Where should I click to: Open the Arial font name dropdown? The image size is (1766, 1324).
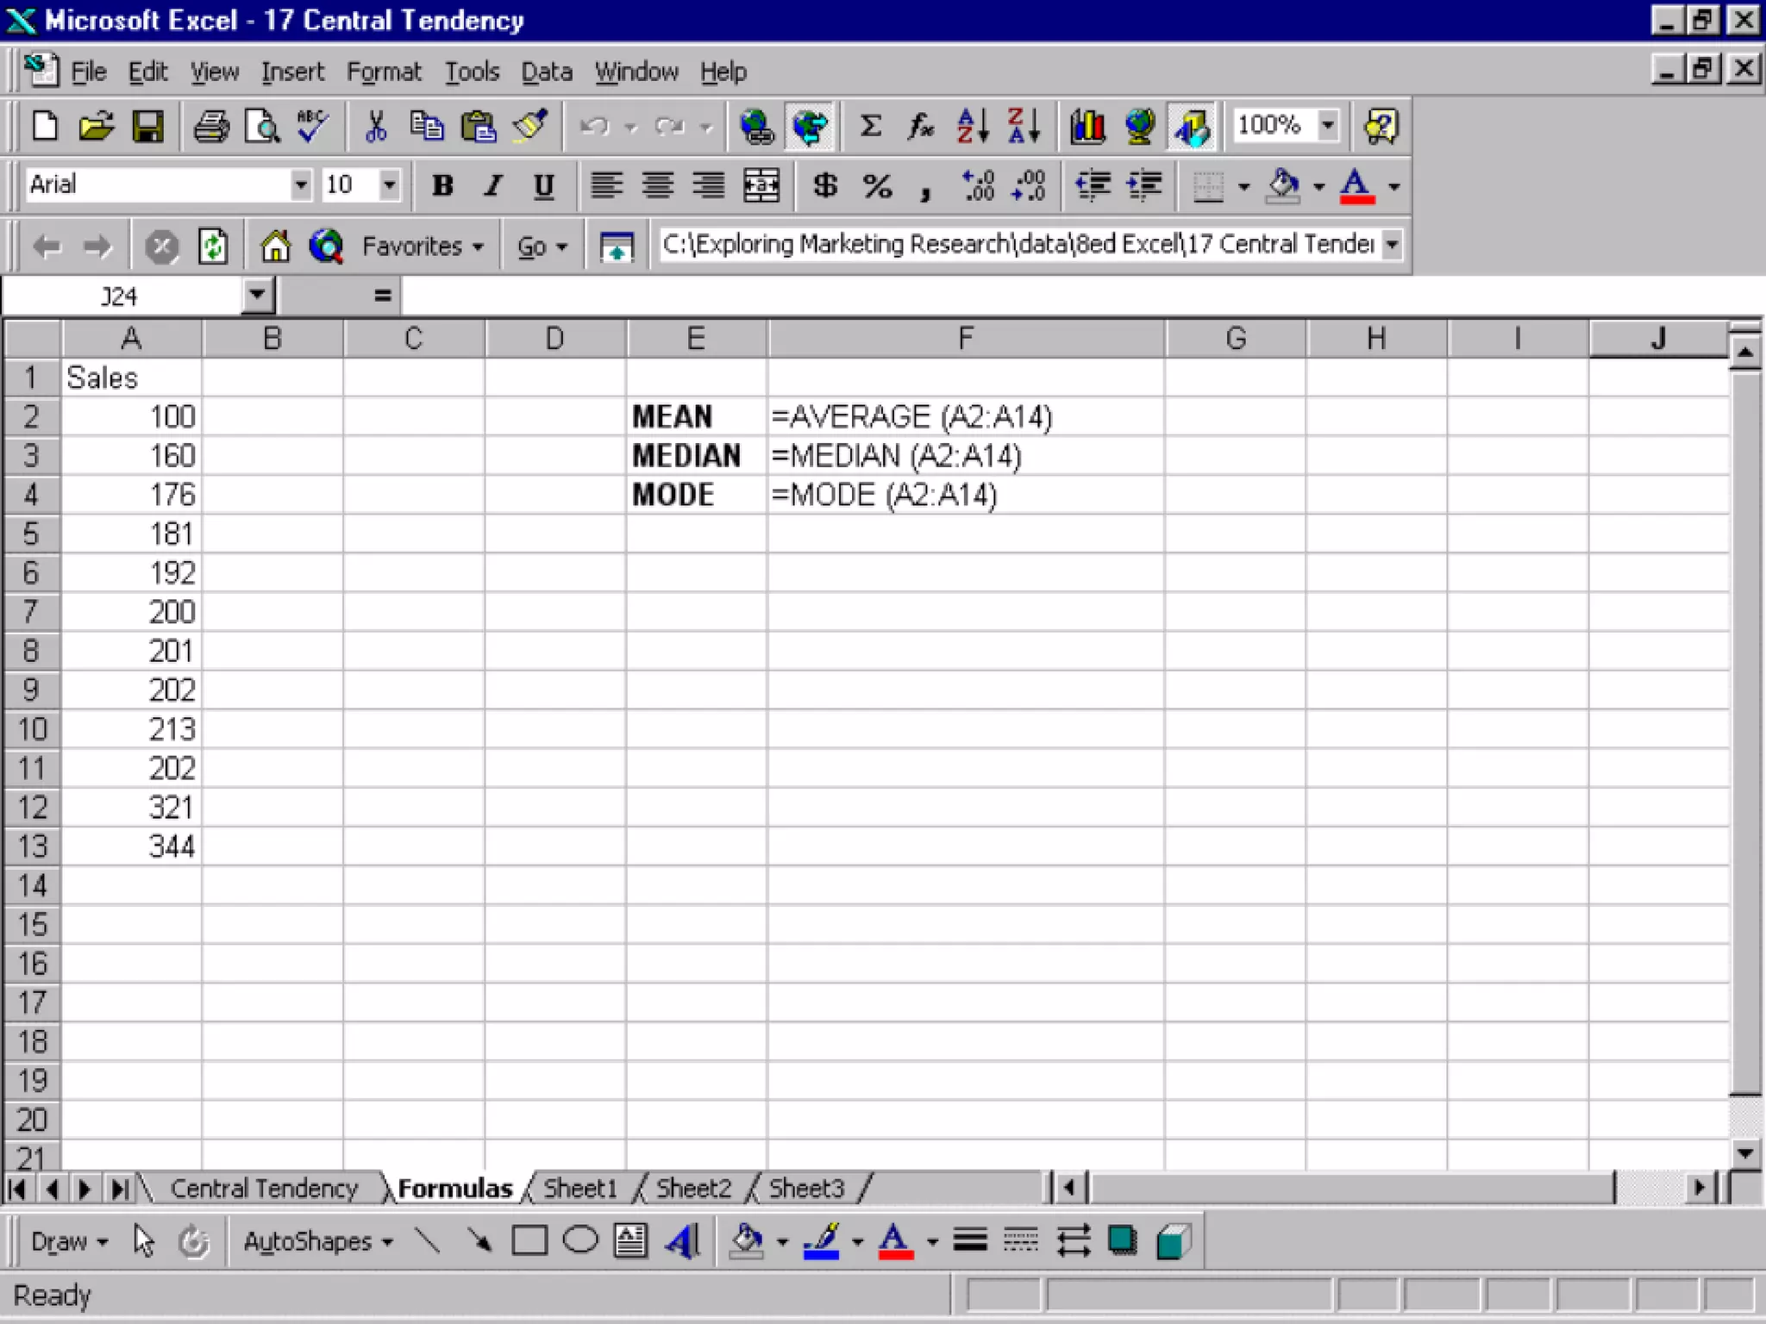[300, 184]
